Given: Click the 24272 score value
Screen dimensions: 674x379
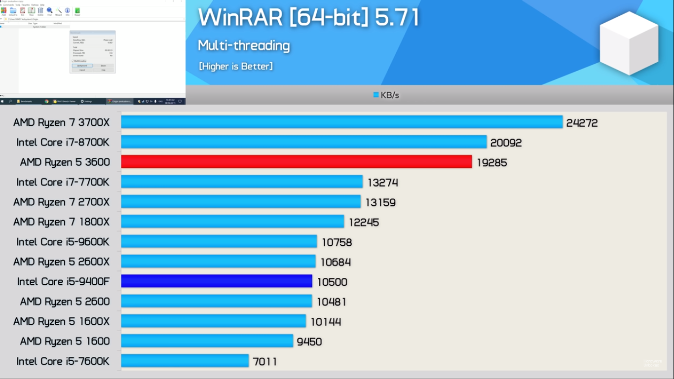Looking at the screenshot, I should point(582,123).
